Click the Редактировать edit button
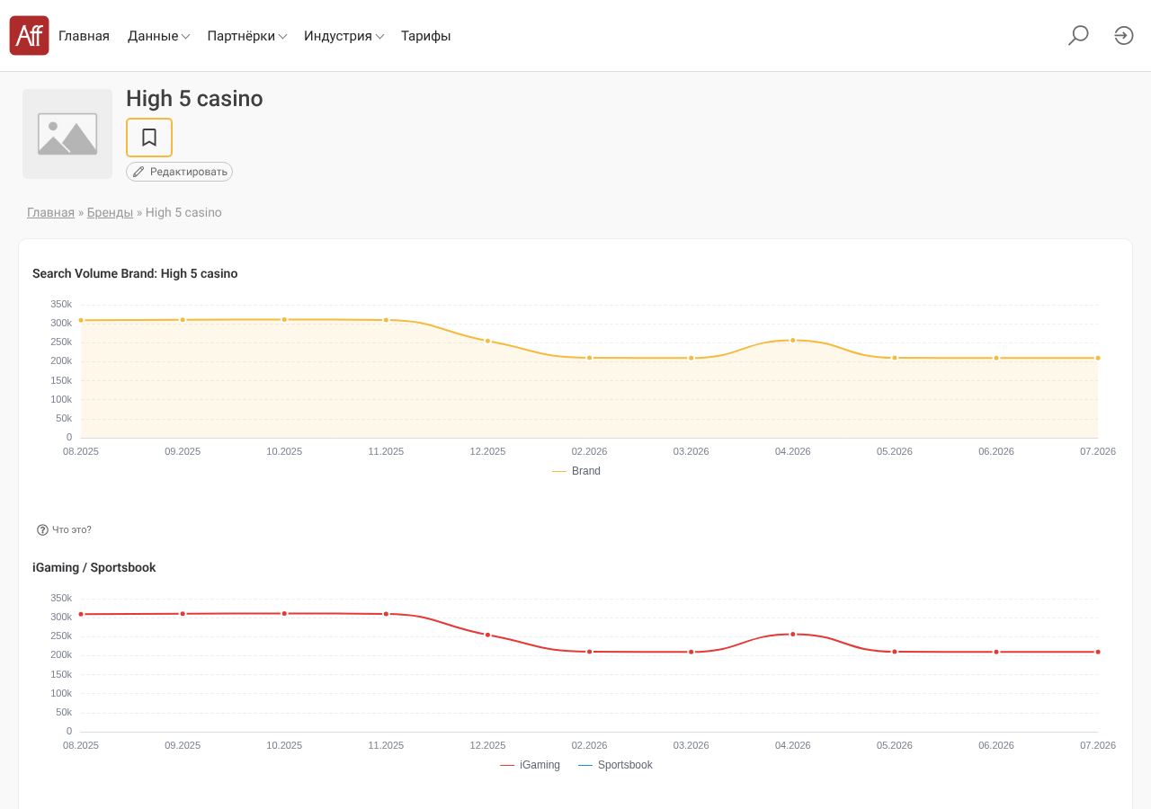The width and height of the screenshot is (1151, 809). (x=180, y=172)
